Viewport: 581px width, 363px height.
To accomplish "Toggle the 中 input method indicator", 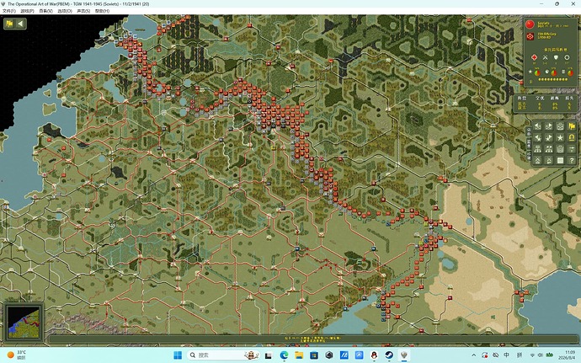I will click(x=507, y=355).
